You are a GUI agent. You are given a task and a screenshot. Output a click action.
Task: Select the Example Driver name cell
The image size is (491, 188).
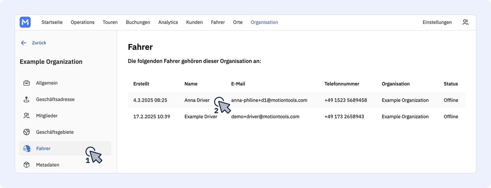pyautogui.click(x=201, y=117)
